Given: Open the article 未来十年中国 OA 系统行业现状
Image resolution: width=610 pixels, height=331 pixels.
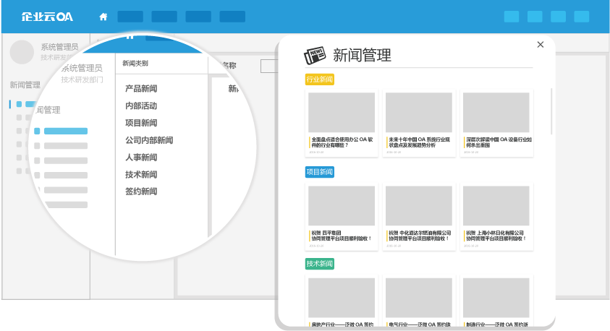Looking at the screenshot, I should tap(419, 142).
